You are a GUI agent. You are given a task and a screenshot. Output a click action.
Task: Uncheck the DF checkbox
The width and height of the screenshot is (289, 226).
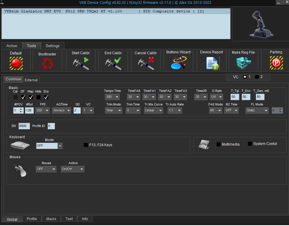coord(23,97)
